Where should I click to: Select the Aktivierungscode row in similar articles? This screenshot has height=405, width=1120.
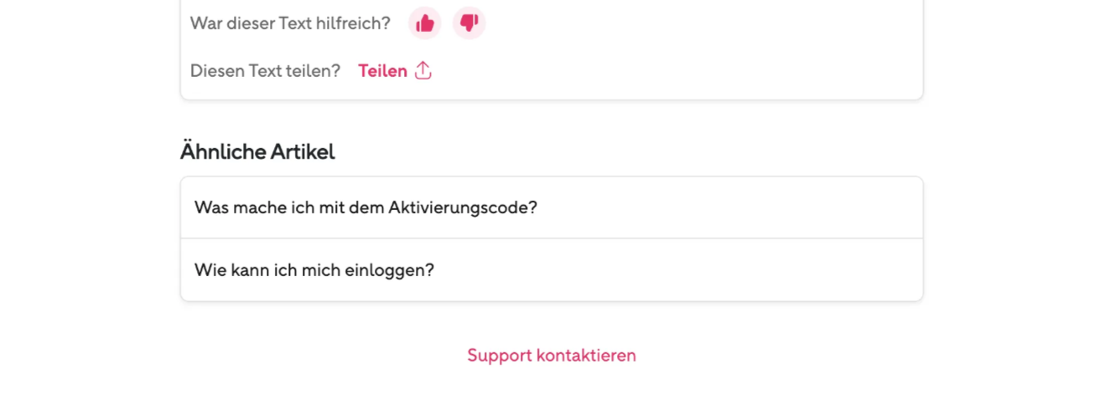[x=552, y=208]
